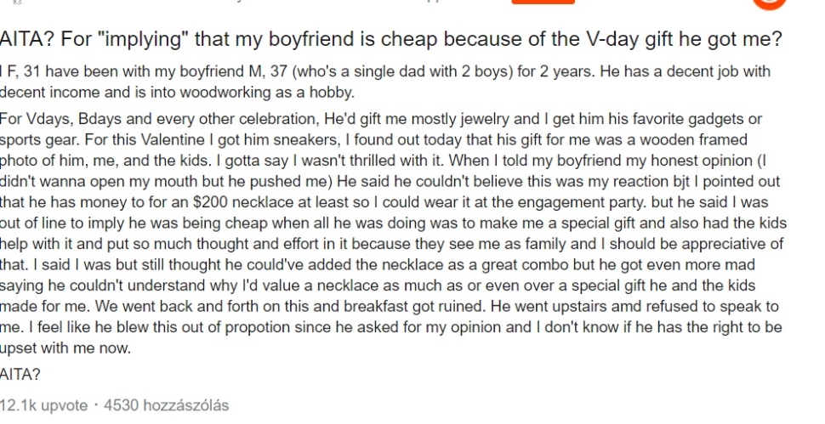Click the closing "AITA?" line below the post
Viewport: 825px width, 424px height.
click(x=20, y=375)
